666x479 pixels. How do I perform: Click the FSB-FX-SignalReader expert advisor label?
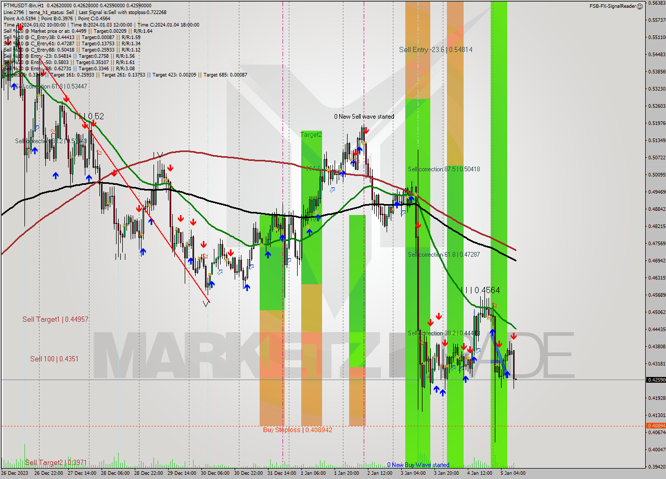click(612, 6)
